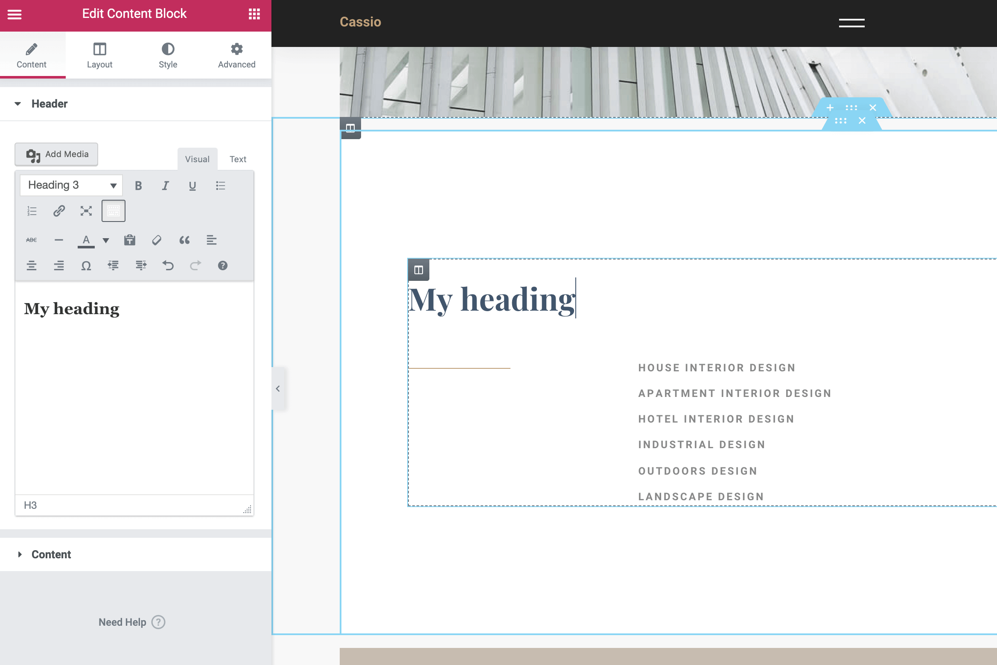
Task: Open the Heading 3 format dropdown
Action: click(x=71, y=185)
